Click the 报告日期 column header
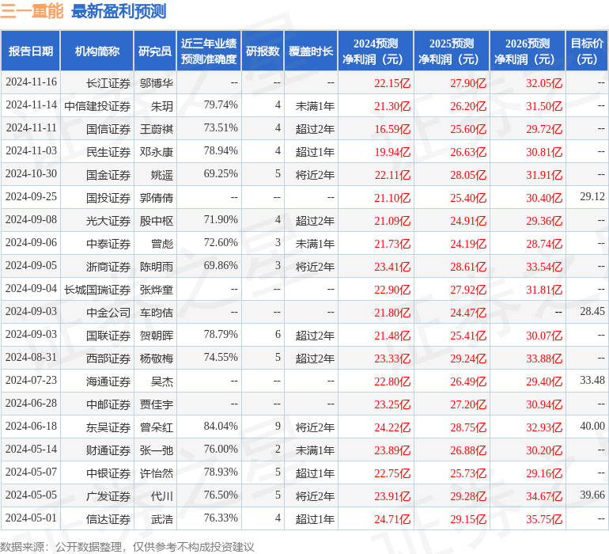 point(31,51)
